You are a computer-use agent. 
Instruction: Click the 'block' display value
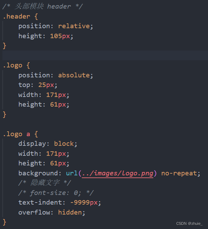[x=64, y=144]
